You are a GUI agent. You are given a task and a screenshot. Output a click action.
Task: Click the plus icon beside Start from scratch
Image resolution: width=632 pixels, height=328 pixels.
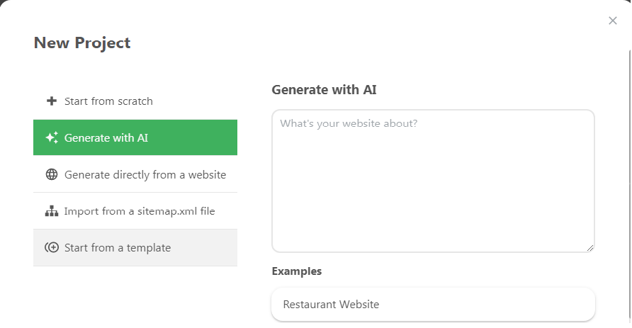[51, 101]
